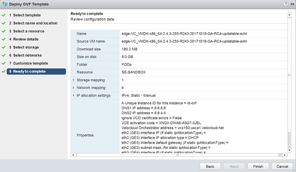
Task: Click green checkmark beside Select storage
Action: point(3,47)
